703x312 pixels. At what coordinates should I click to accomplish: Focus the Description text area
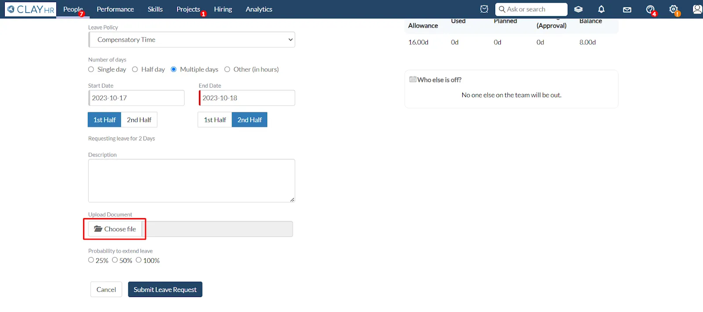pos(192,181)
